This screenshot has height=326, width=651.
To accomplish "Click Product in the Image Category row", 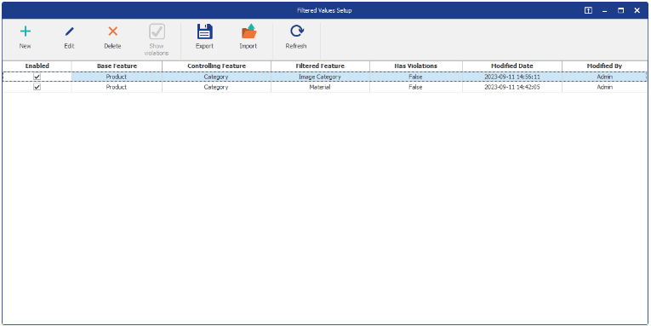I will (x=117, y=77).
